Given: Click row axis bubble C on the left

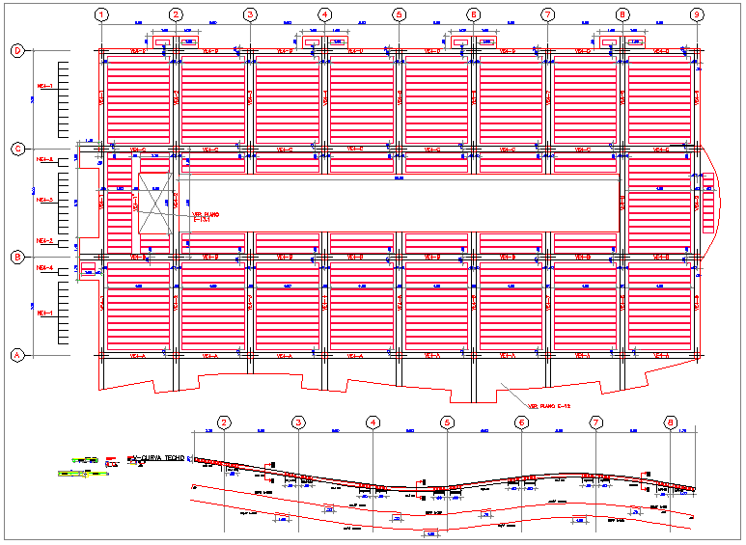Looking at the screenshot, I should (16, 149).
